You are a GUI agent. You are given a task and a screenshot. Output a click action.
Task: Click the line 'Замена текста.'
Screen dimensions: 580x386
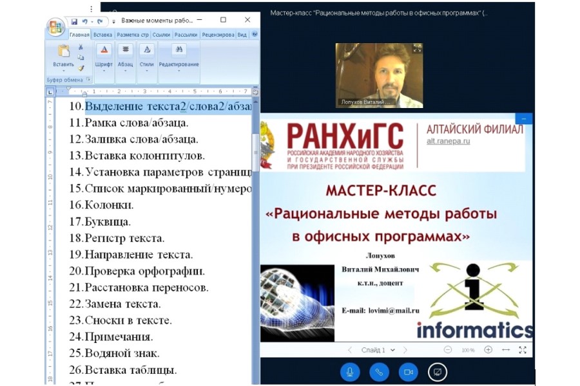pos(123,304)
